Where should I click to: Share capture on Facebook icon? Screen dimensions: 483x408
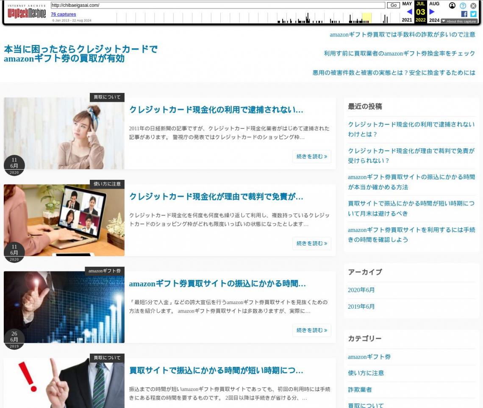(464, 14)
